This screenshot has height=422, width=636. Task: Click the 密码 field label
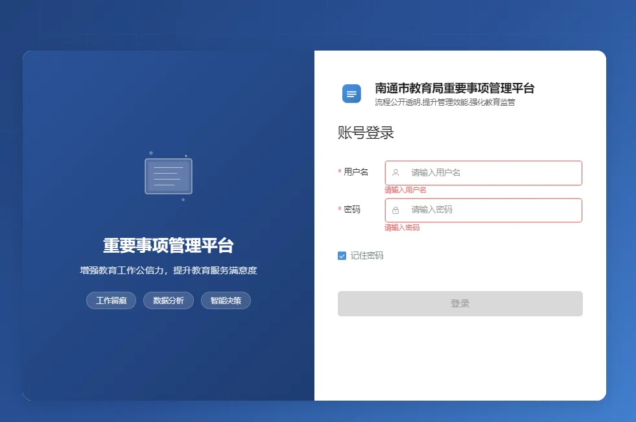click(x=352, y=209)
